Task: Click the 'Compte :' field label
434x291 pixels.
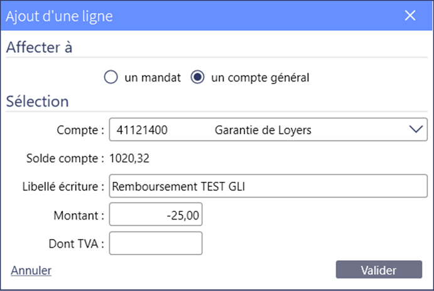Action: click(80, 130)
